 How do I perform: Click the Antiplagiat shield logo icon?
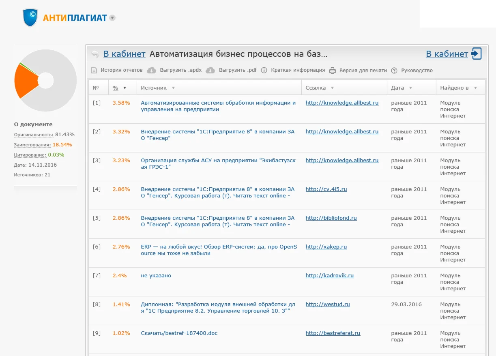[30, 17]
